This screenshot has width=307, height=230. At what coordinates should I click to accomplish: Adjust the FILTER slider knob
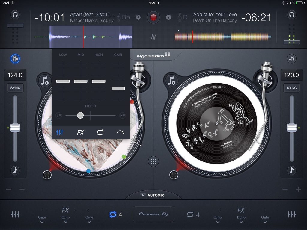[80, 115]
